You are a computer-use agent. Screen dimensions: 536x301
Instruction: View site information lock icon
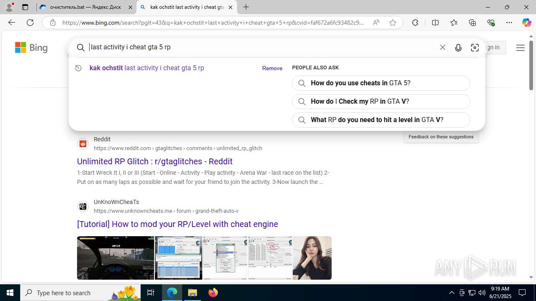(52, 23)
